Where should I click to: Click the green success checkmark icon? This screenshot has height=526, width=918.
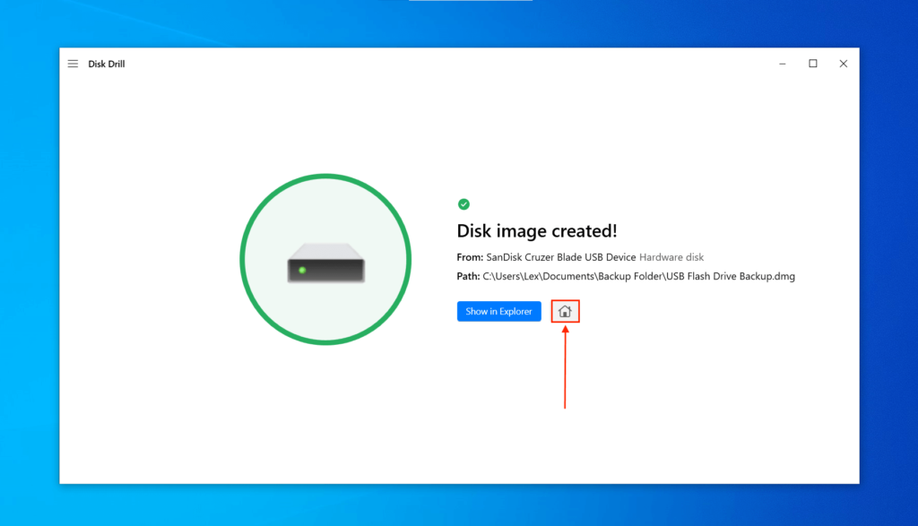tap(464, 203)
